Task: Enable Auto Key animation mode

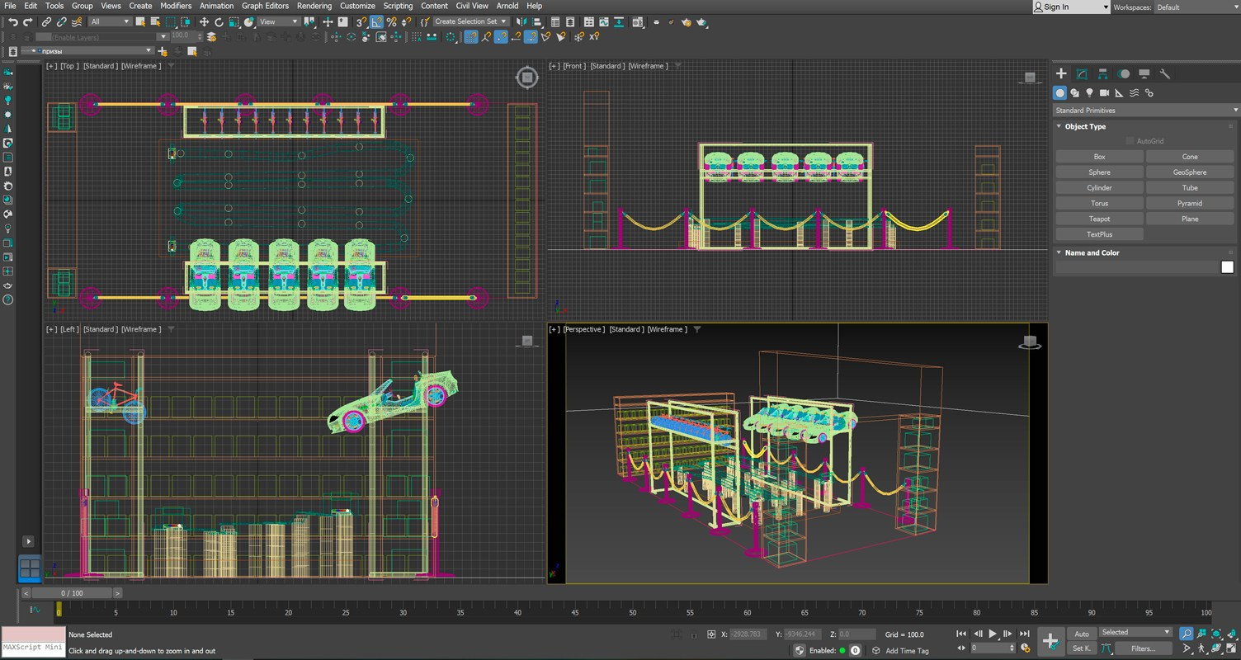Action: tap(1081, 634)
